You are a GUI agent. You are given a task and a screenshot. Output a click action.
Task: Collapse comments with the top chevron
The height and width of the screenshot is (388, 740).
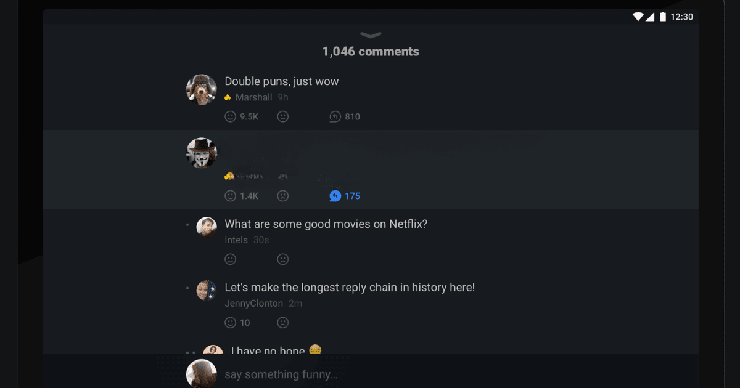coord(371,35)
